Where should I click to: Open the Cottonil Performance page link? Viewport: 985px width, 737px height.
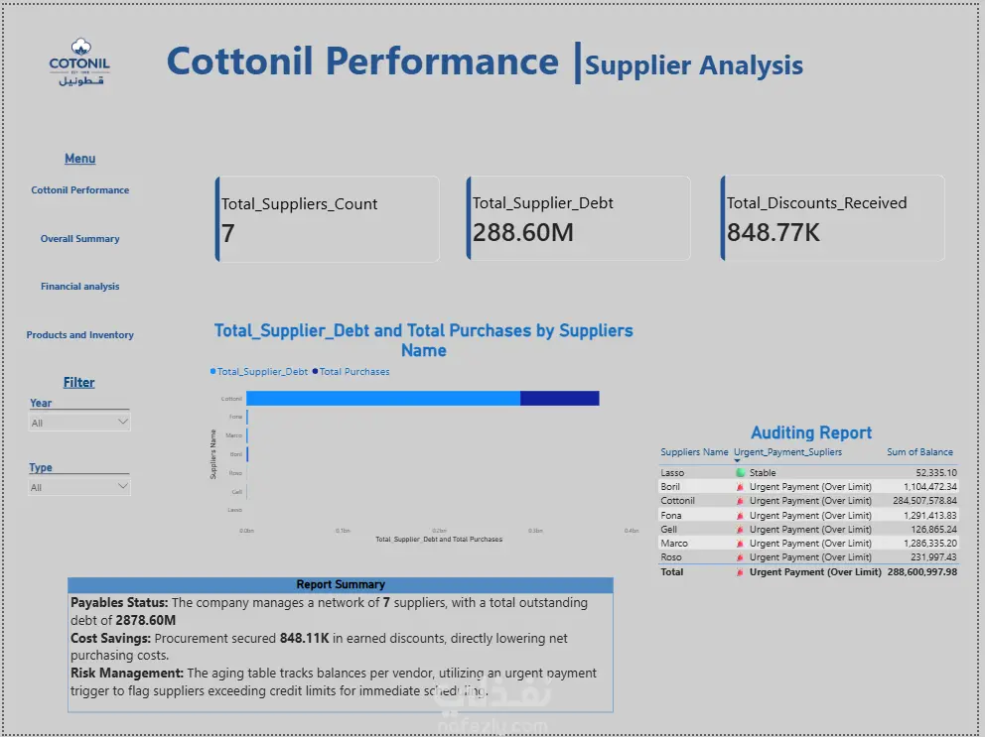coord(79,190)
